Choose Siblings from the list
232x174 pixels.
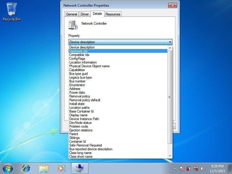(x=118, y=138)
